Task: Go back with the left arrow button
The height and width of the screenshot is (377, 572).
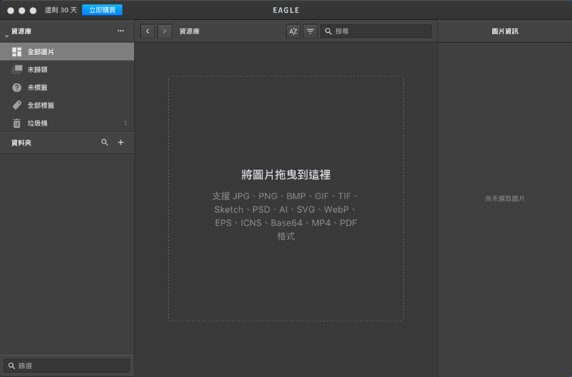Action: click(147, 31)
